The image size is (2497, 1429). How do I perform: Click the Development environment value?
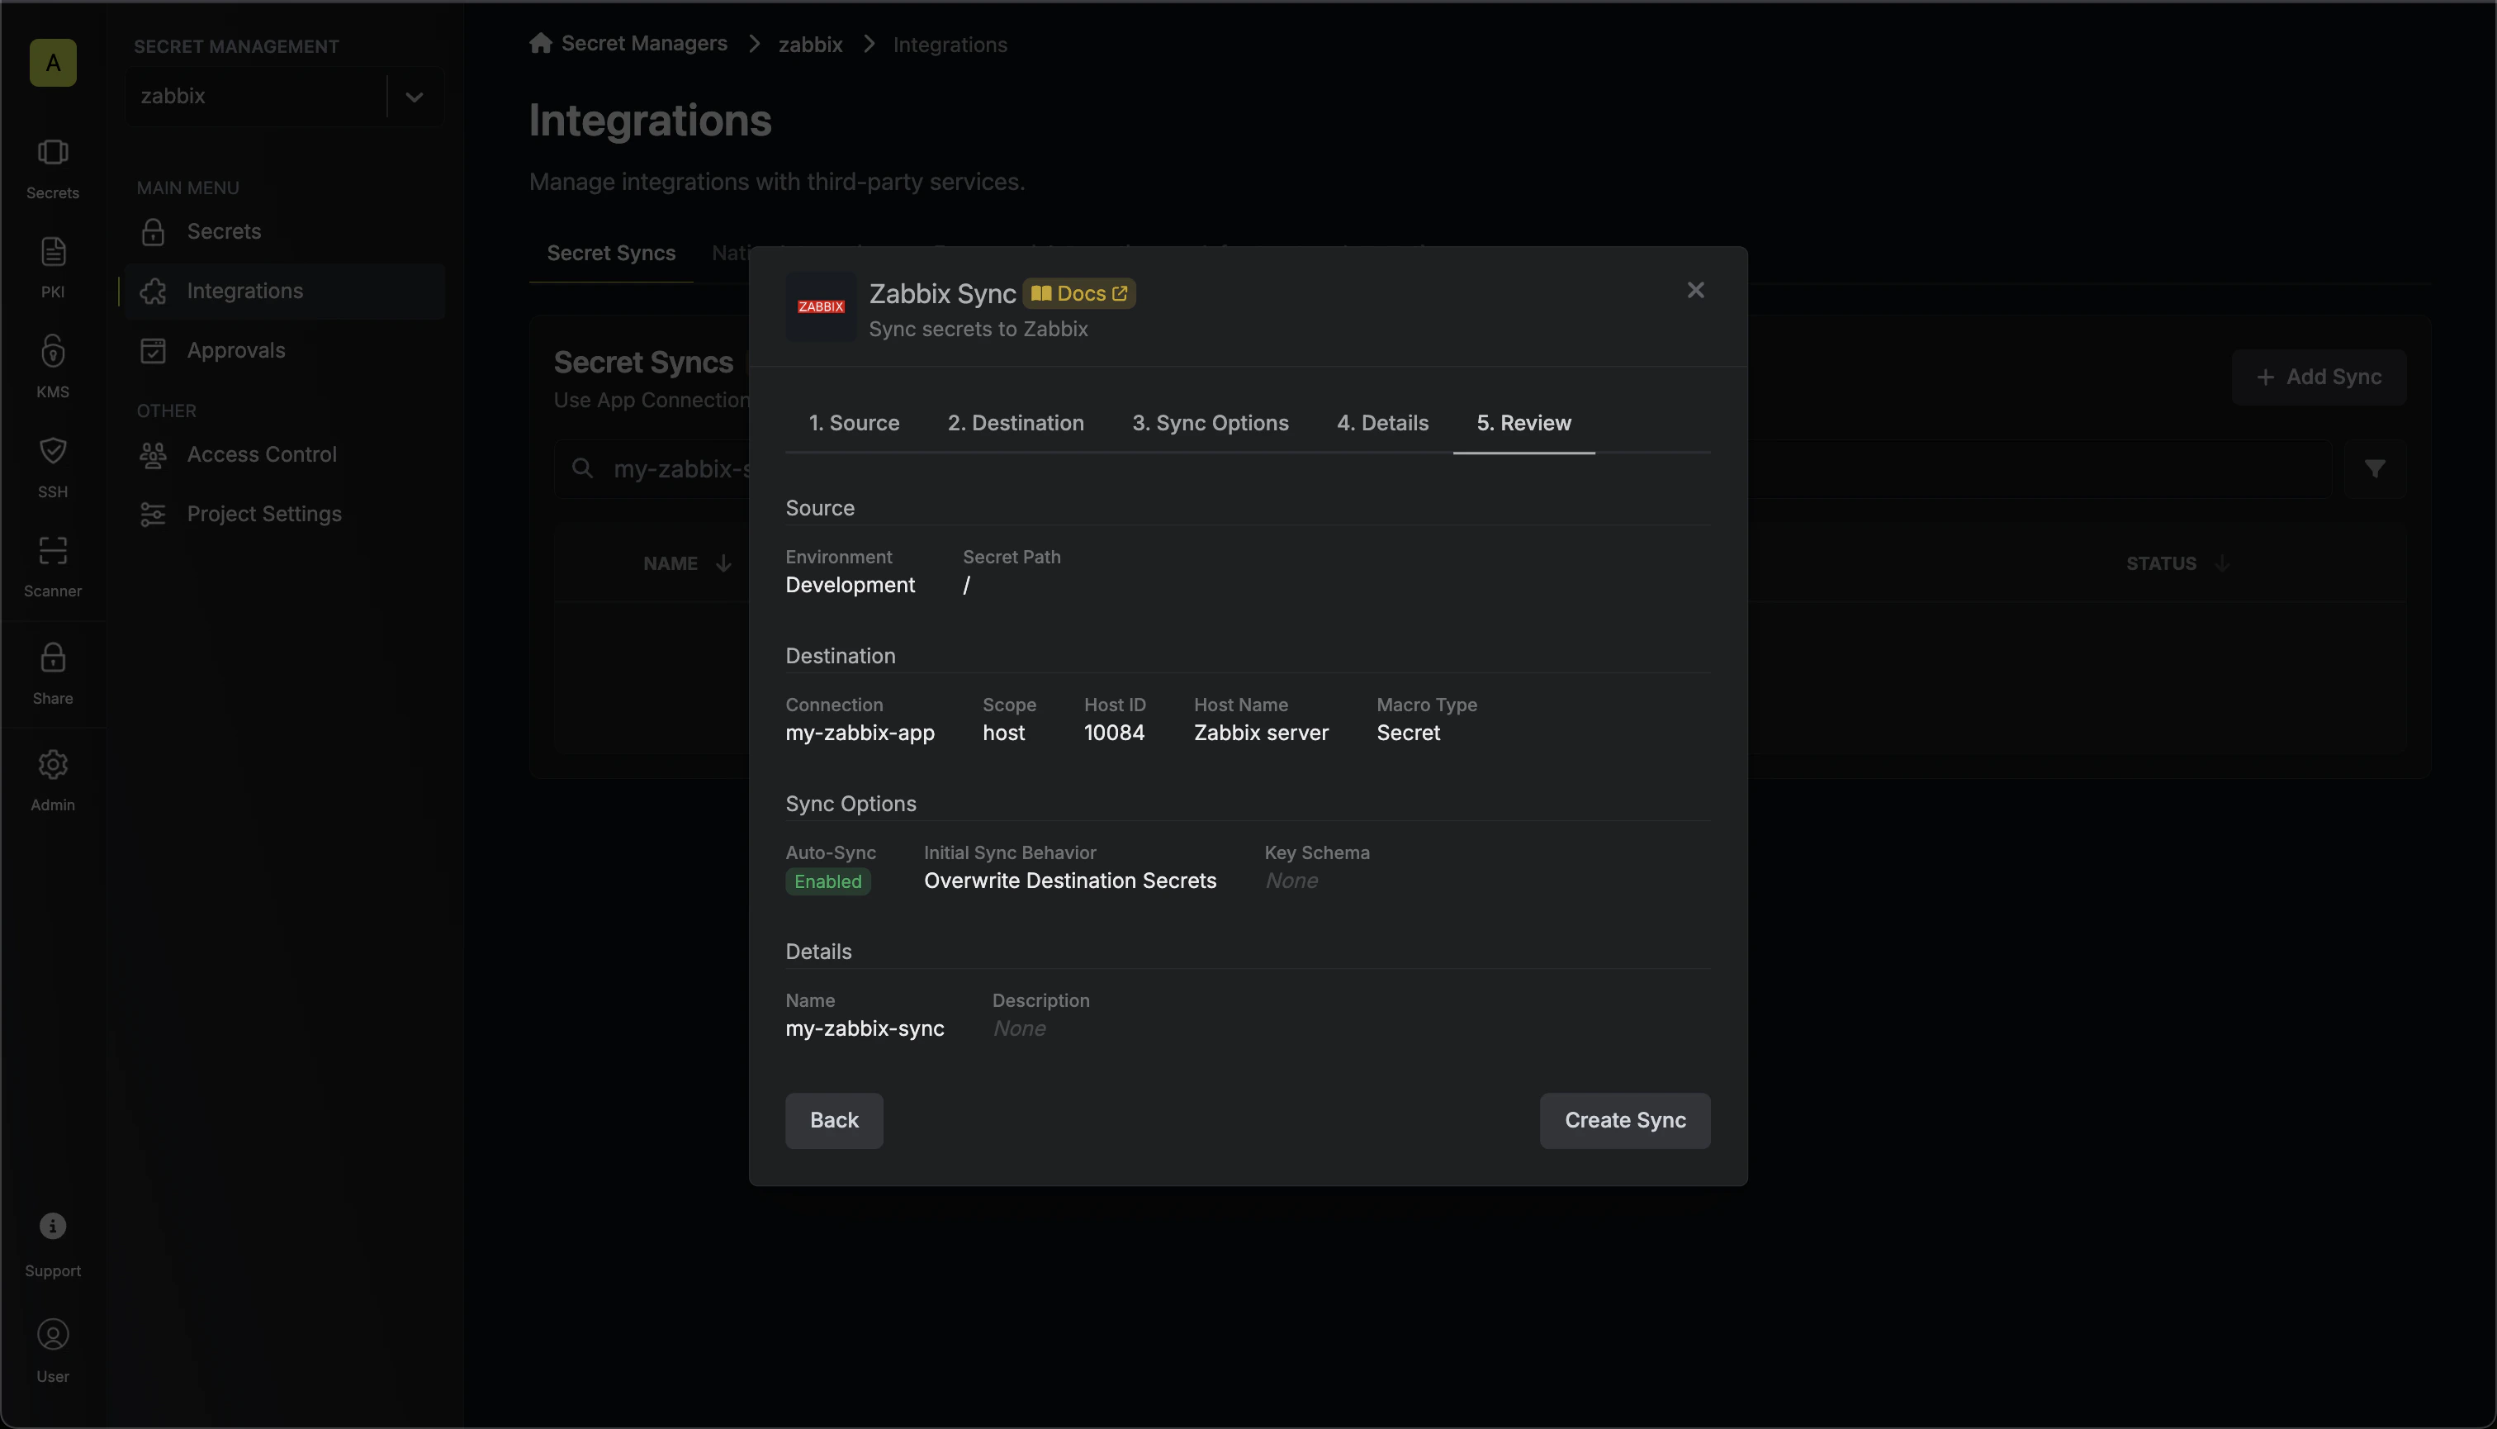850,585
